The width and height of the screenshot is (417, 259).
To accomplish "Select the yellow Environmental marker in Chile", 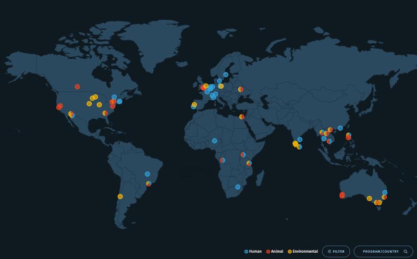I will 120,196.
